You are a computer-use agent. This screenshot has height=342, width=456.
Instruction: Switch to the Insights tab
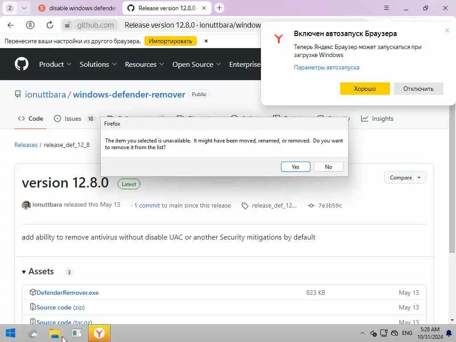377,118
